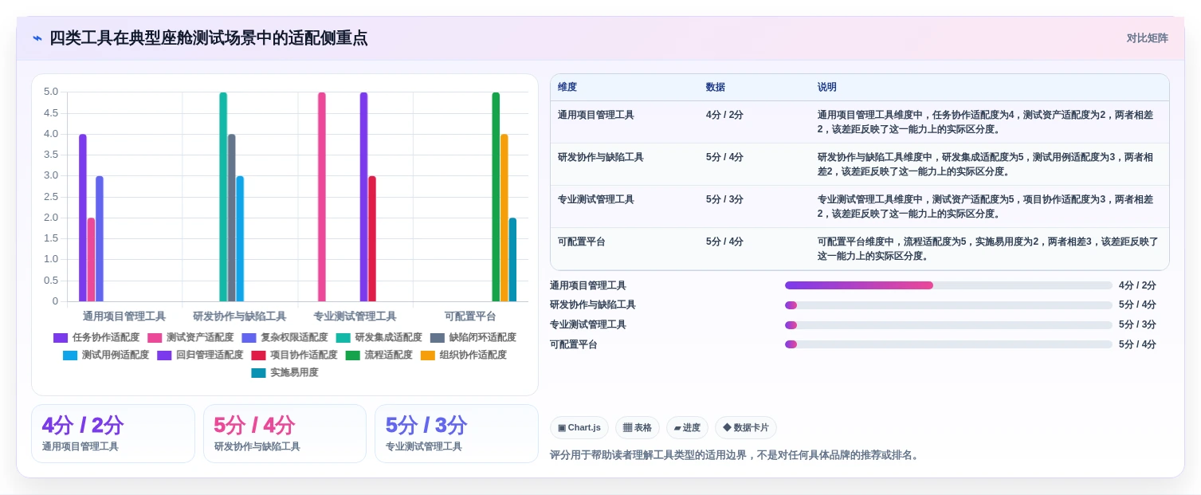
Task: Click the table description starting 可配置平台维度中
Action: tap(988, 249)
